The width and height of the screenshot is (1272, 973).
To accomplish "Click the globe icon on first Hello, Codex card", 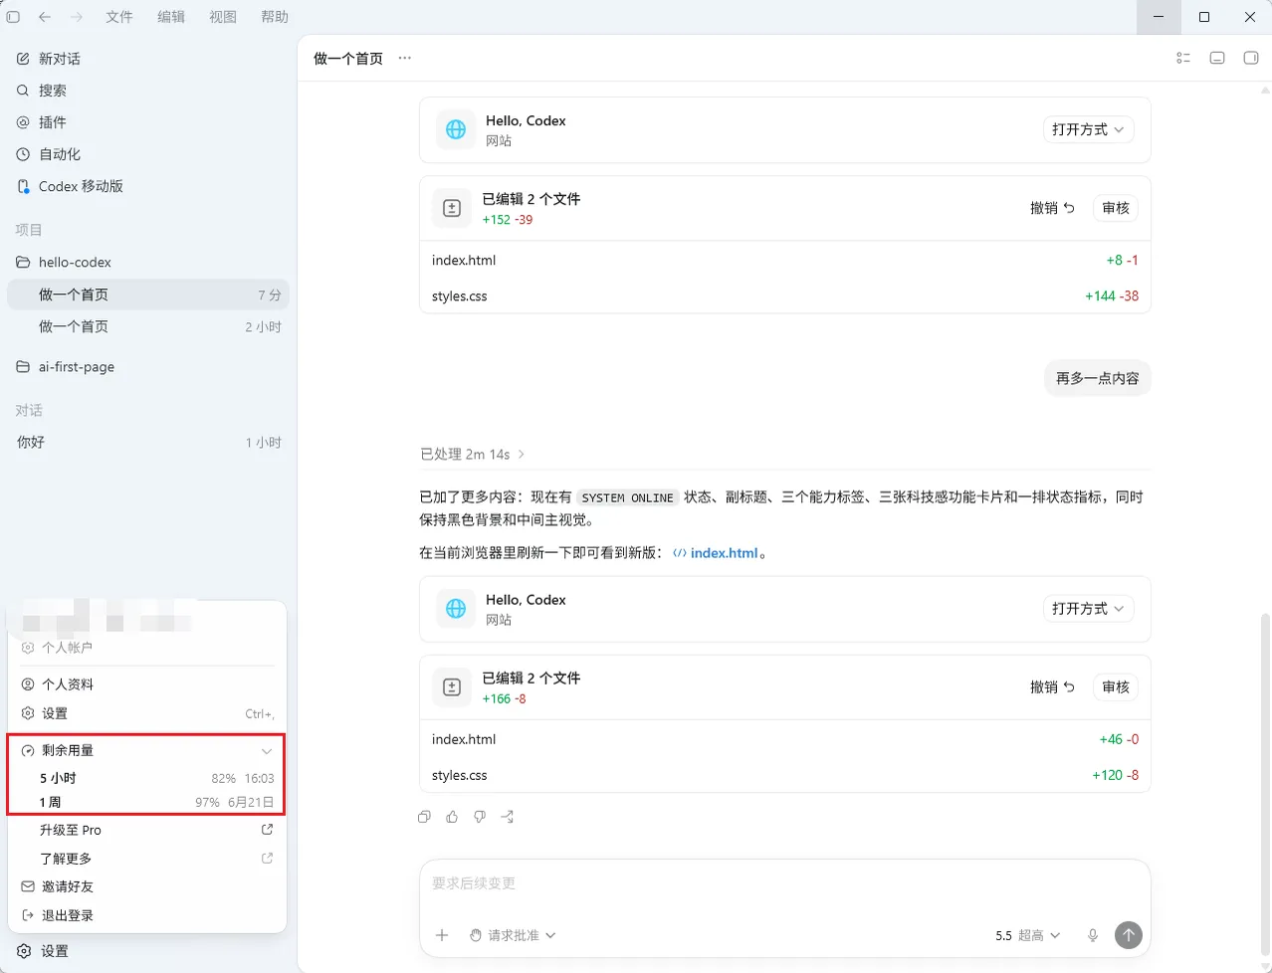I will (456, 129).
